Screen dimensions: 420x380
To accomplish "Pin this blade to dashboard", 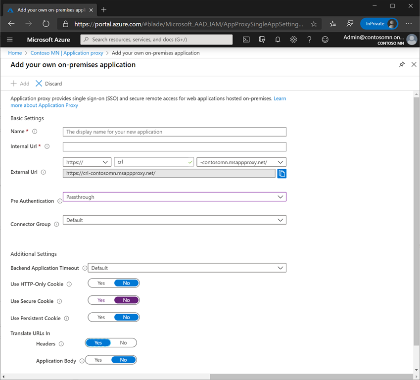I will pos(402,65).
